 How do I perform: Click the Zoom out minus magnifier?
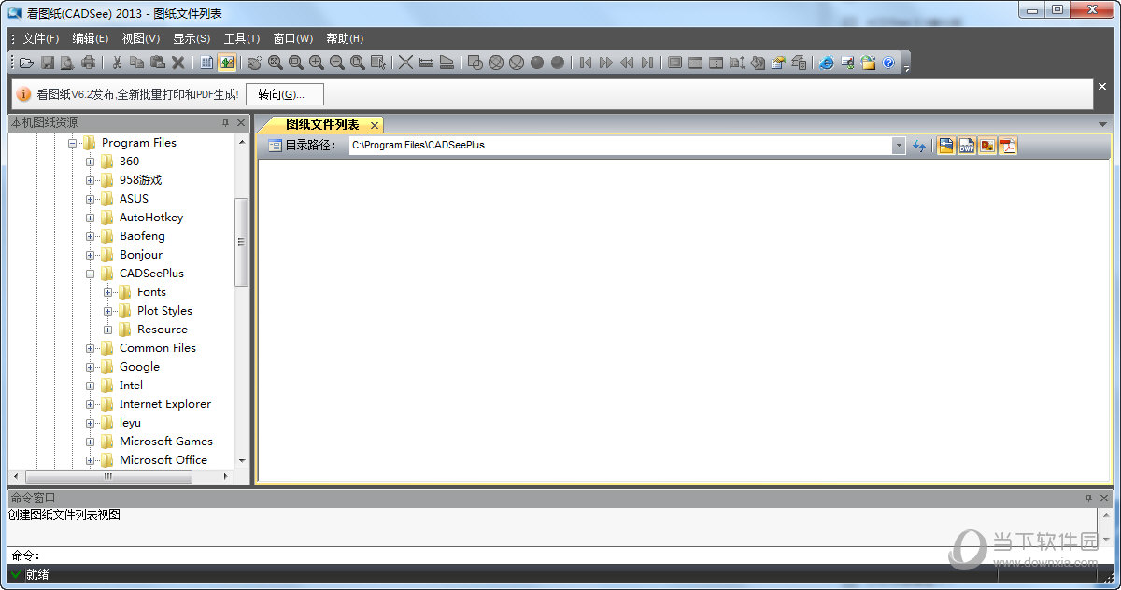(337, 63)
